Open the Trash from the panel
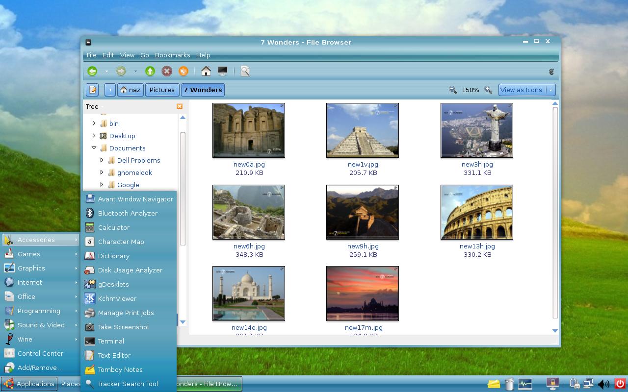The height and width of the screenshot is (392, 628). 509,384
